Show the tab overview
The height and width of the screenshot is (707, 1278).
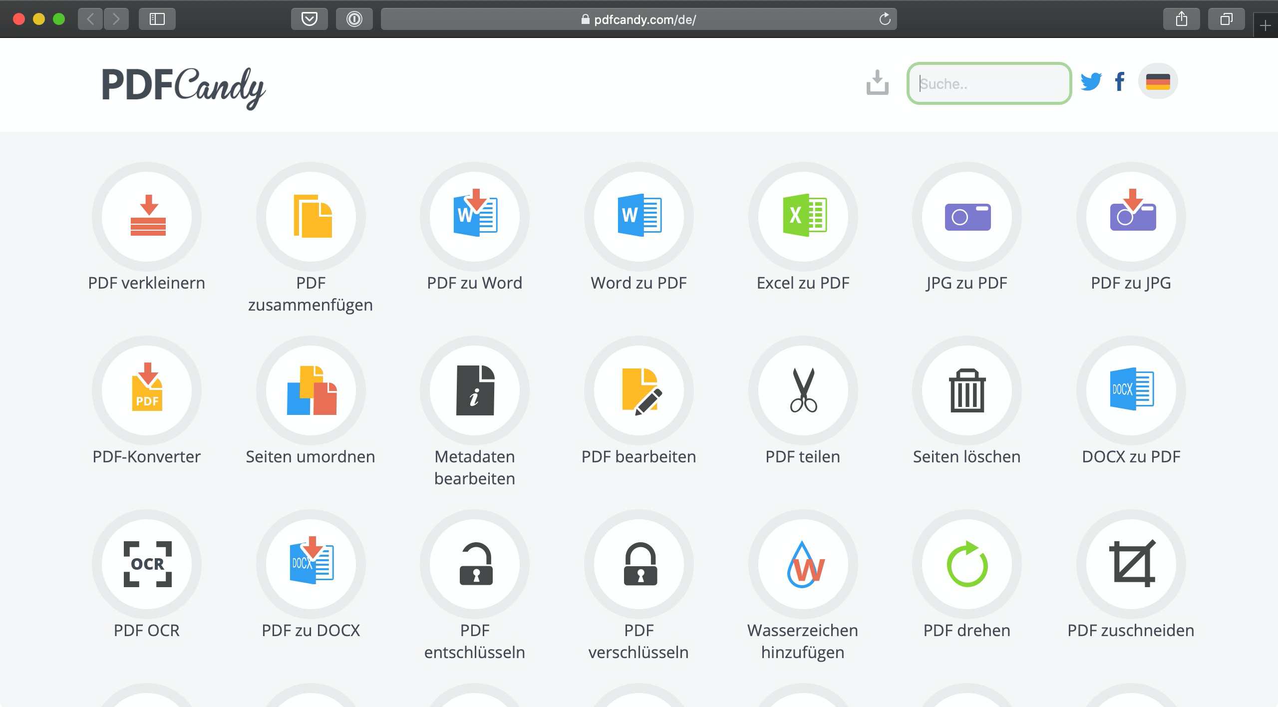click(1226, 19)
